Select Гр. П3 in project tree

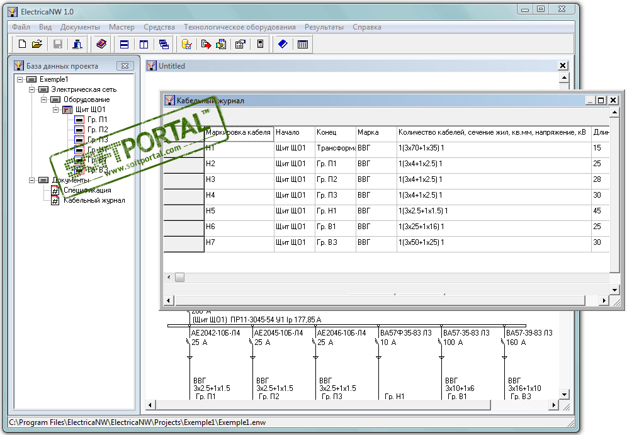point(98,140)
